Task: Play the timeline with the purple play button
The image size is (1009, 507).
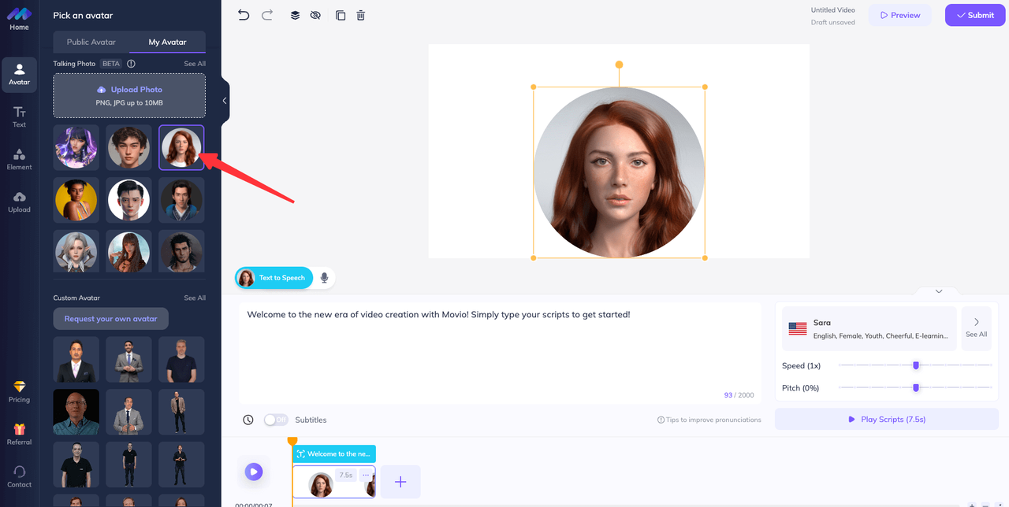Action: [x=253, y=472]
